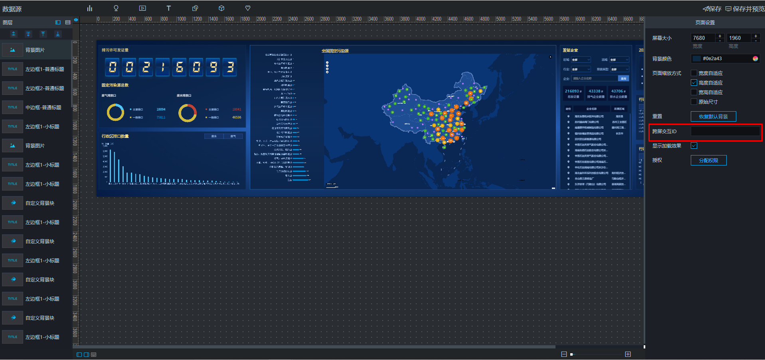This screenshot has height=360, width=765.
Task: Bring selected layer to top
Action: [43, 34]
